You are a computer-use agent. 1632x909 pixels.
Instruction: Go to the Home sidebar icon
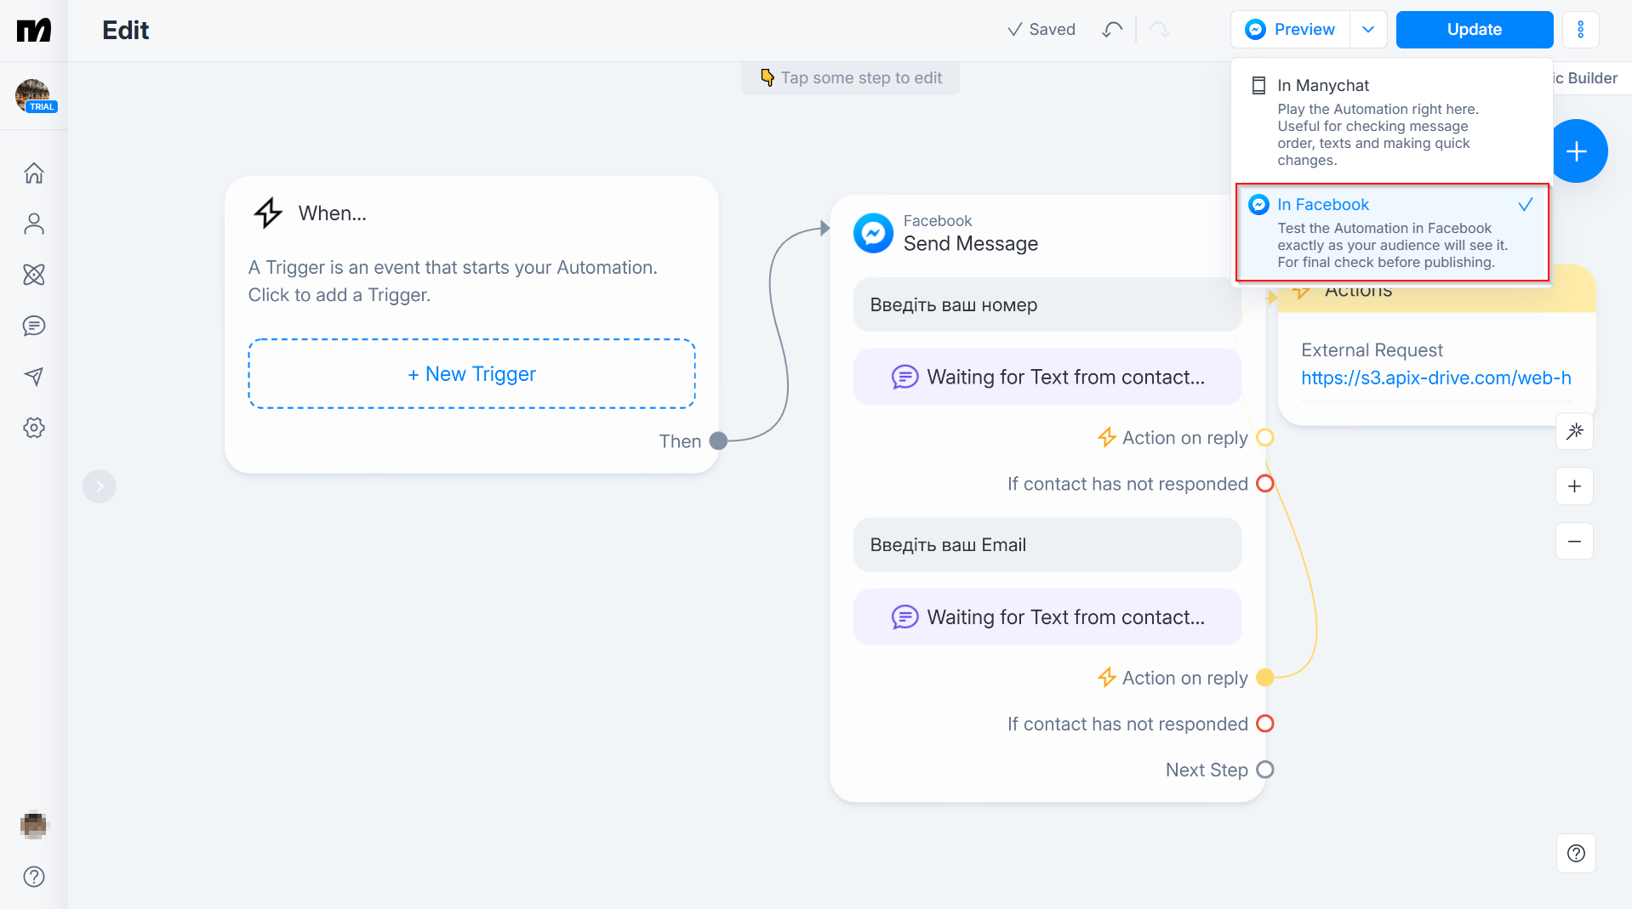(x=34, y=173)
